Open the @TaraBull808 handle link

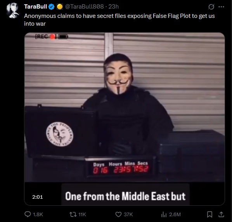point(84,7)
